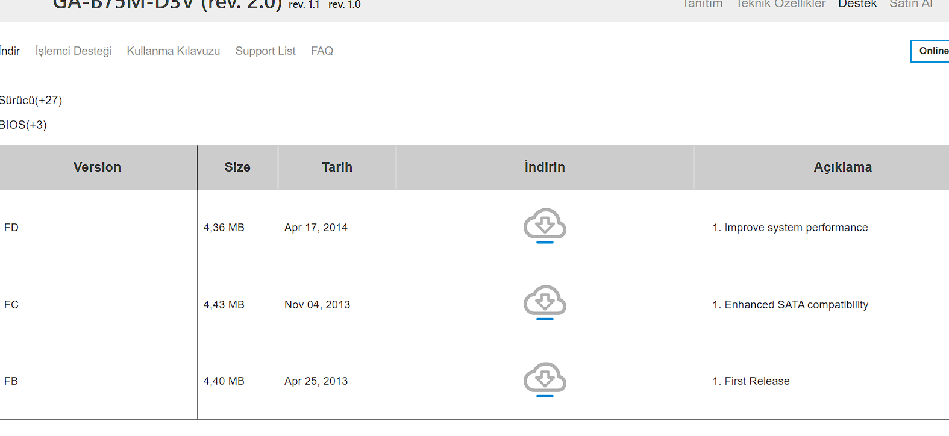
Task: Open Teknik Özellikler specifications page
Action: point(780,4)
